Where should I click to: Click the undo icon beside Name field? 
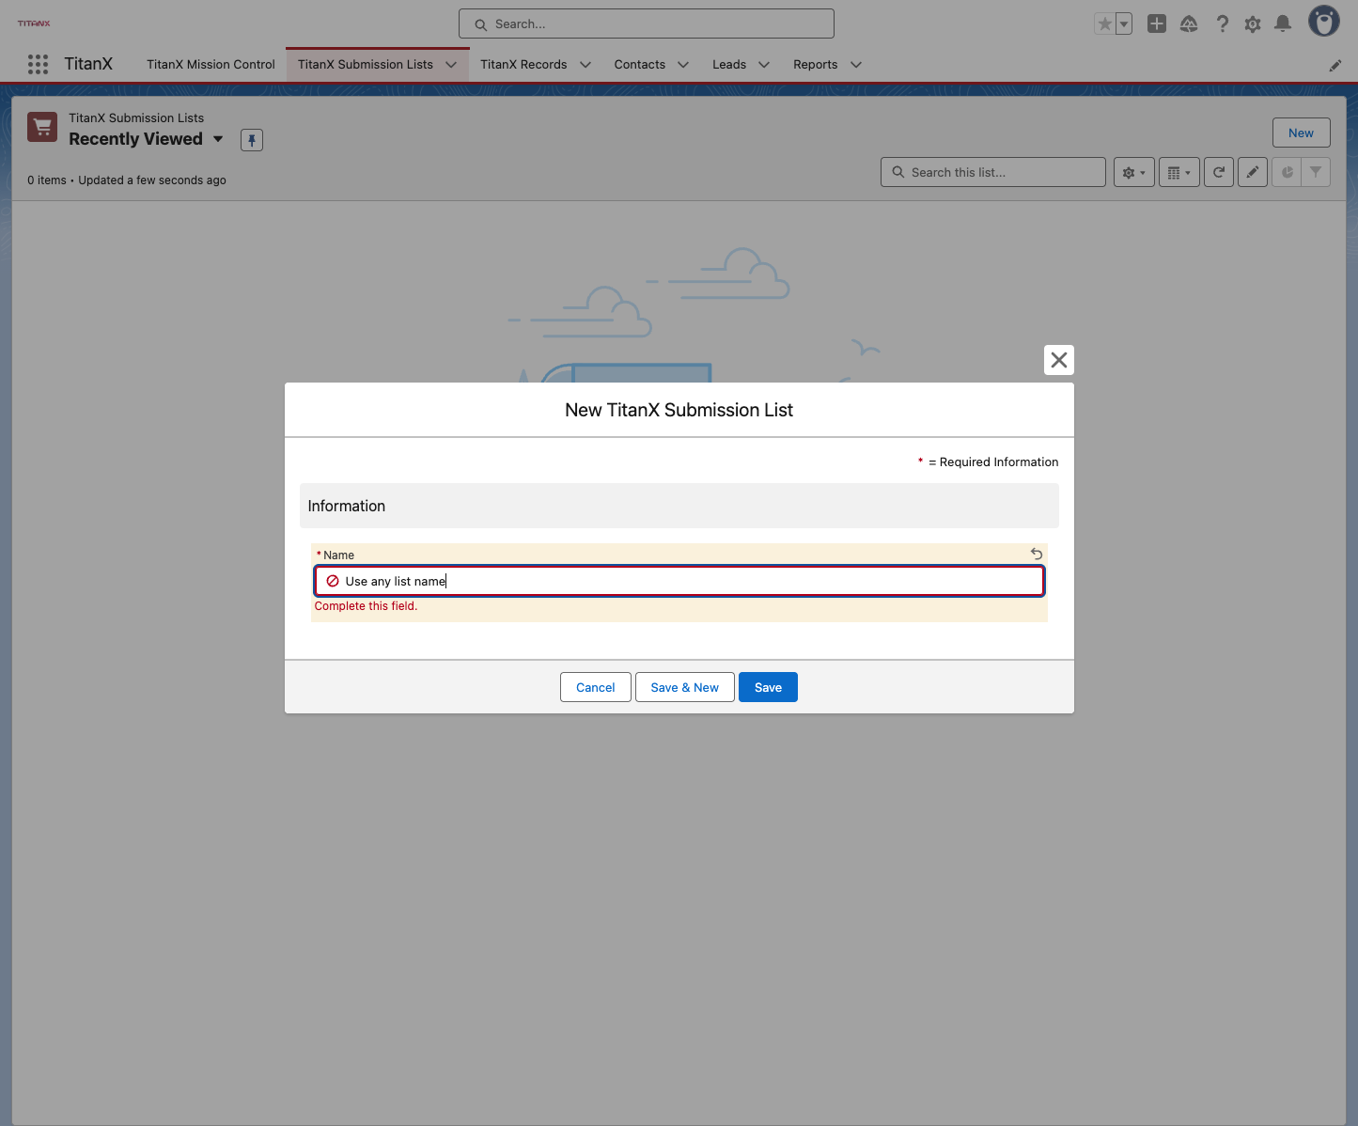pyautogui.click(x=1037, y=555)
